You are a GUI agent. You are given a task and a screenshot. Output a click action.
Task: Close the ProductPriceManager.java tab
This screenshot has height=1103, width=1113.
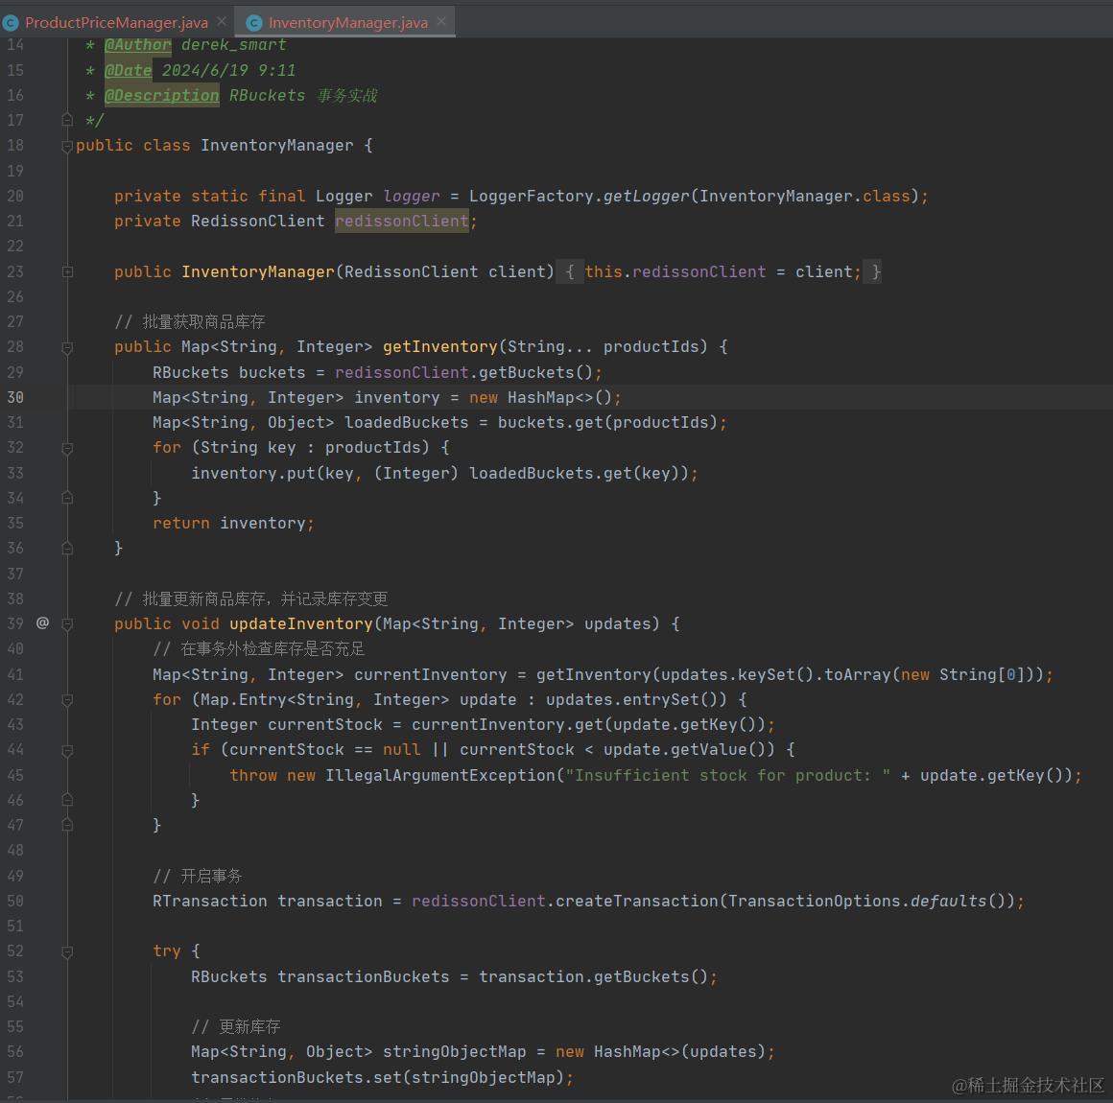pos(222,20)
